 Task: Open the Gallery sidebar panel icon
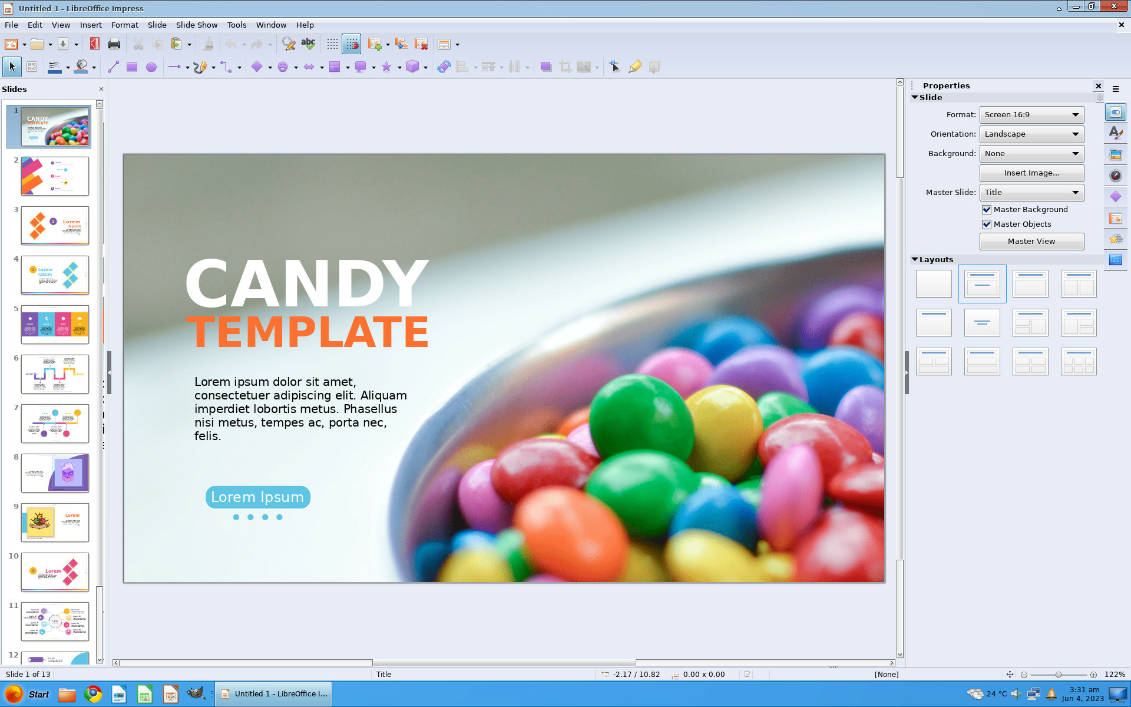(1116, 155)
